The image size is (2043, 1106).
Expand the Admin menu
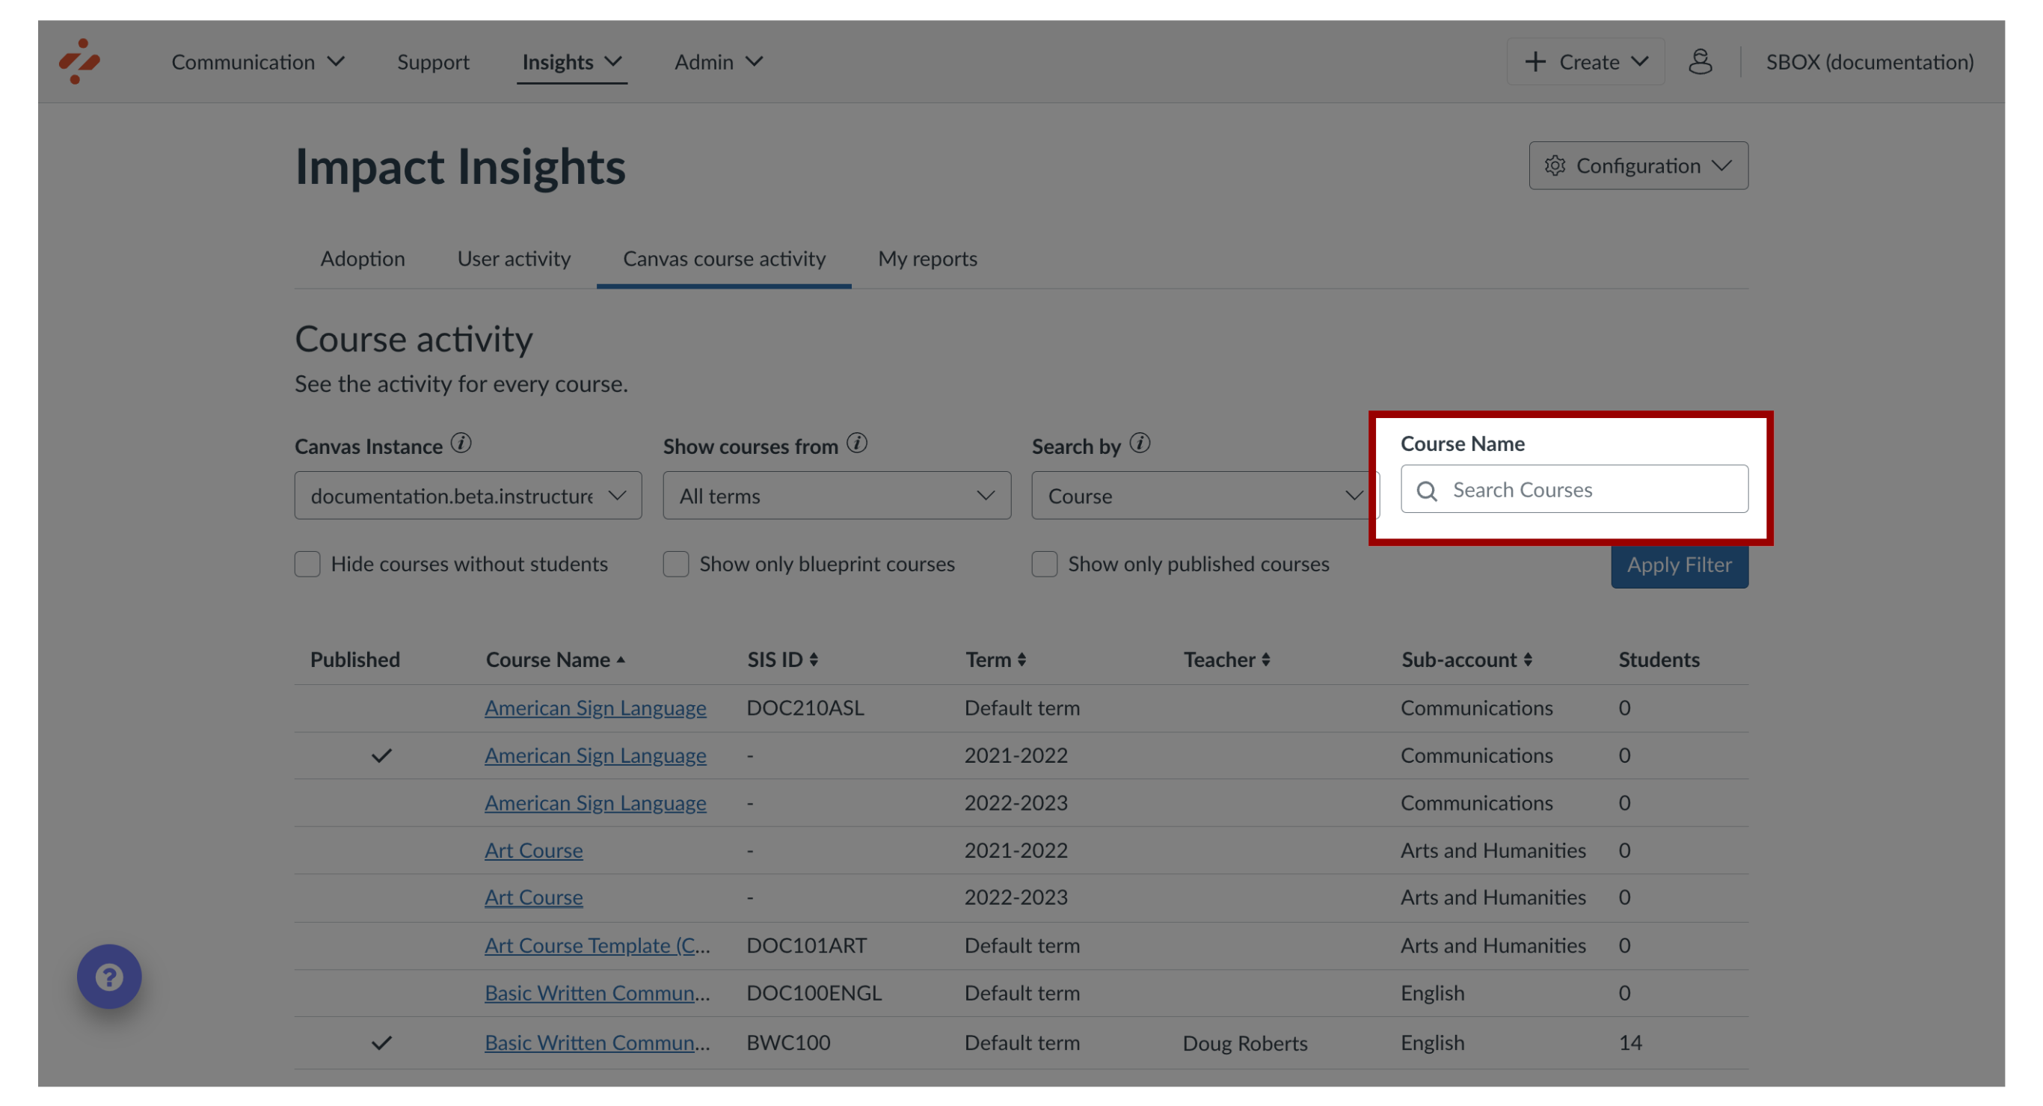click(x=719, y=61)
